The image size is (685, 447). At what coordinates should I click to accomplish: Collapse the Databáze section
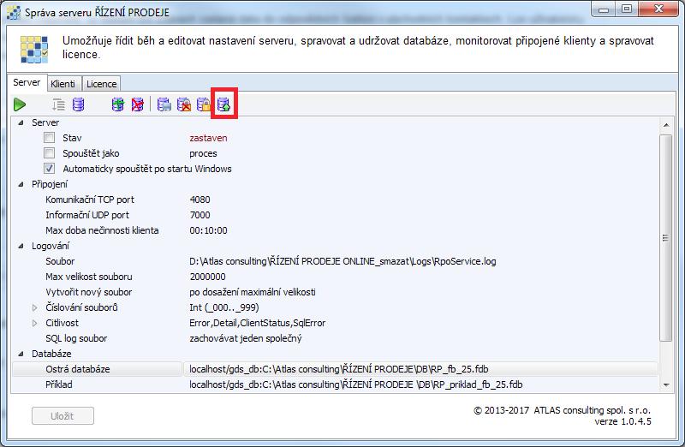[21, 354]
